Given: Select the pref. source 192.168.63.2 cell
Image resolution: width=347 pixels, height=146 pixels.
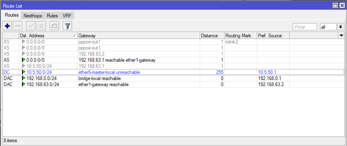Looking at the screenshot, I should tap(273, 85).
